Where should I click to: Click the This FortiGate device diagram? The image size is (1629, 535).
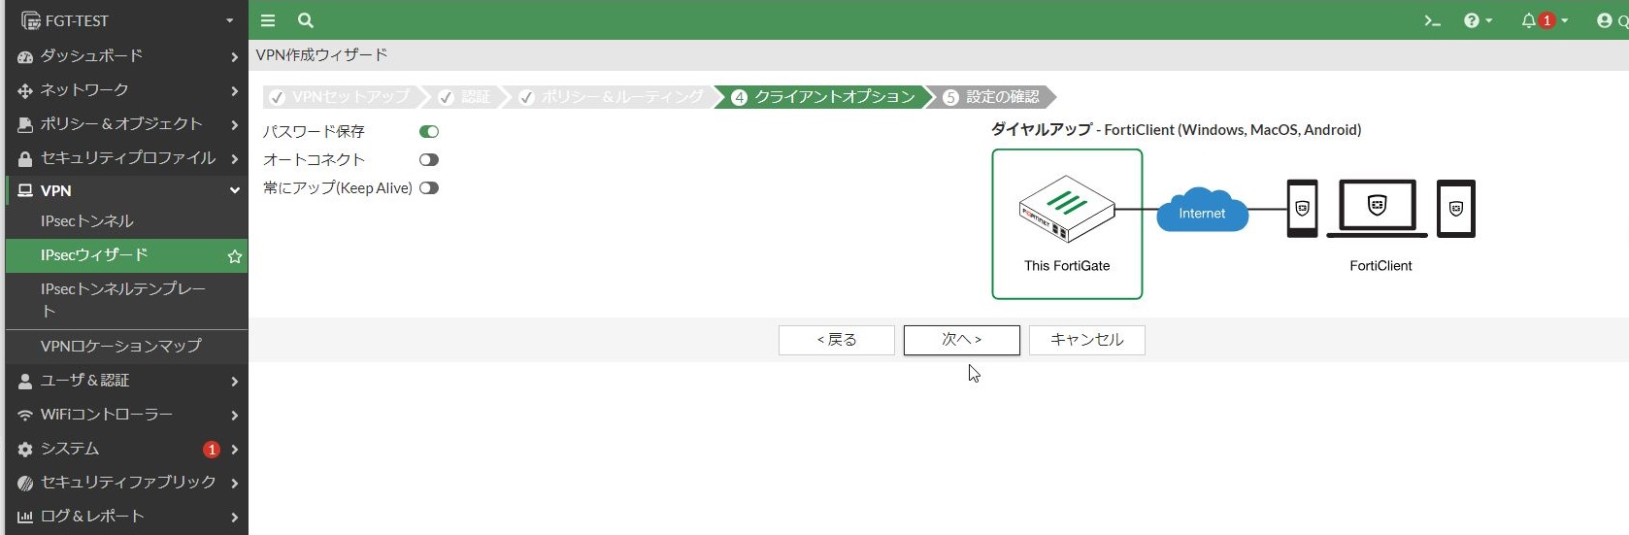point(1067,224)
